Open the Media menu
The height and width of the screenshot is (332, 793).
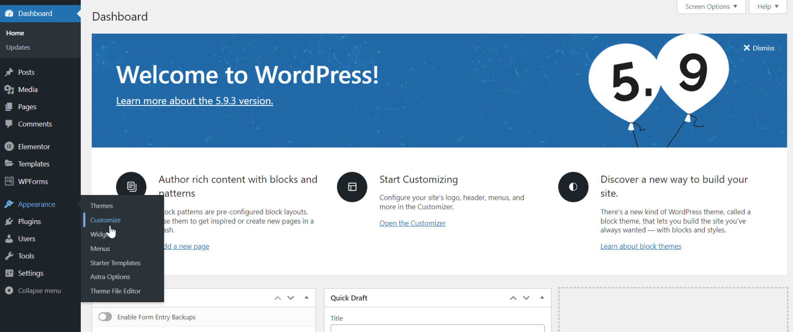pyautogui.click(x=28, y=90)
